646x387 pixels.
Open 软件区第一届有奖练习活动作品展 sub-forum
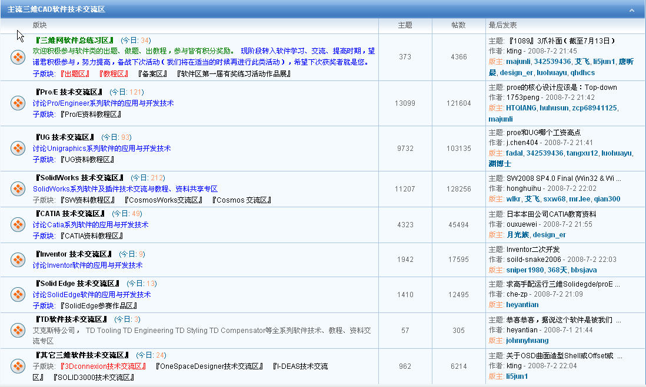(x=234, y=73)
